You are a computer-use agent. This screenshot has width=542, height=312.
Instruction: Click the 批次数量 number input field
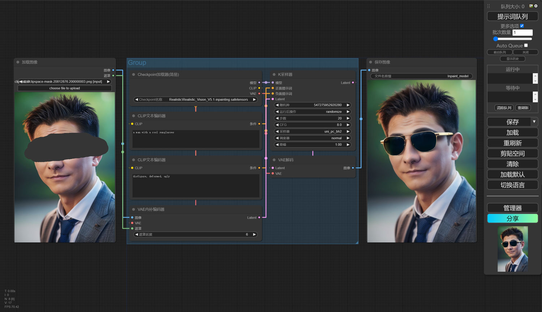[522, 32]
